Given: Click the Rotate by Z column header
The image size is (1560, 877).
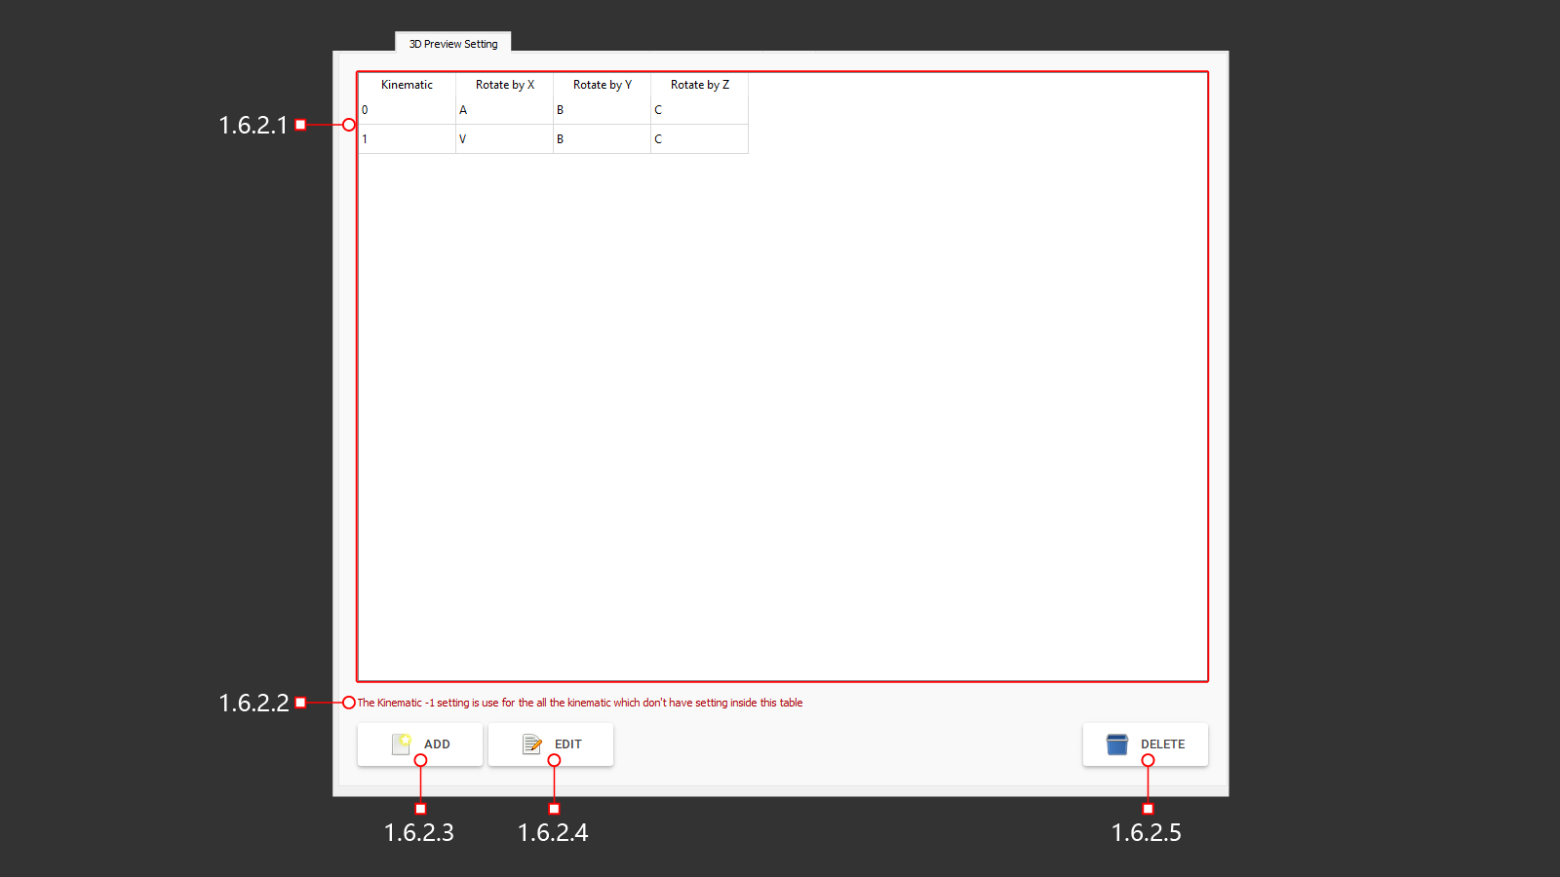Looking at the screenshot, I should pyautogui.click(x=699, y=85).
